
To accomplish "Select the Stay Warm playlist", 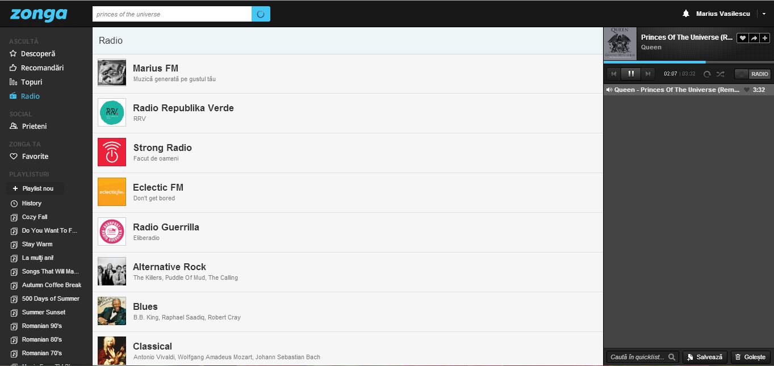I will tap(31, 244).
